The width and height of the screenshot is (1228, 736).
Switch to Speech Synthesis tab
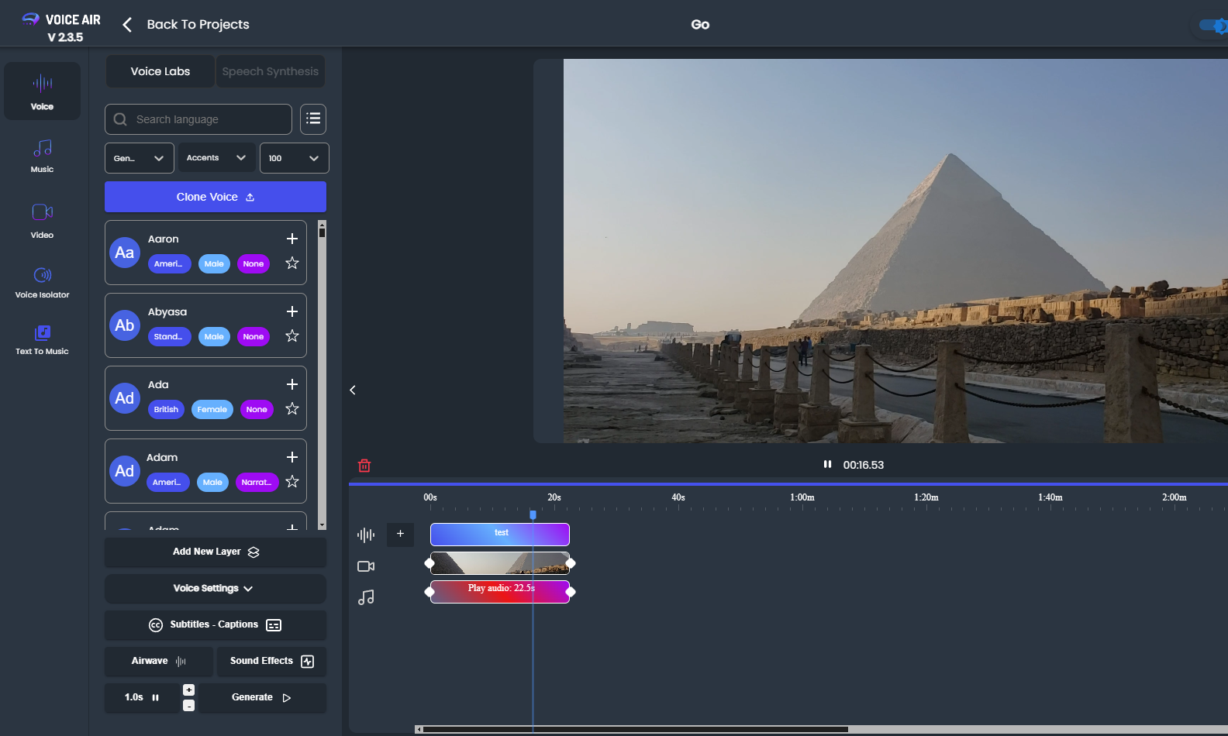271,71
